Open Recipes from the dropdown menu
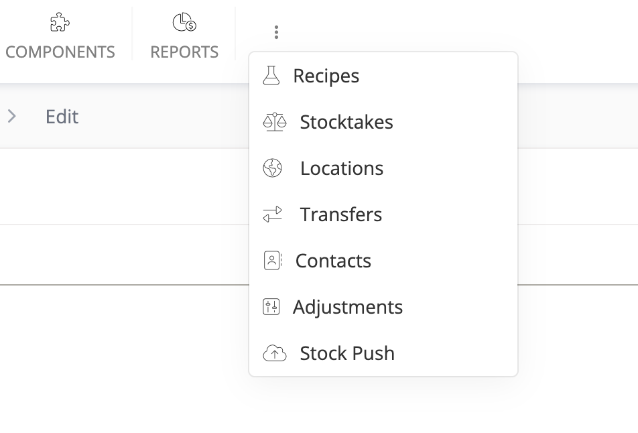Viewport: 638px width, 433px height. (x=326, y=76)
